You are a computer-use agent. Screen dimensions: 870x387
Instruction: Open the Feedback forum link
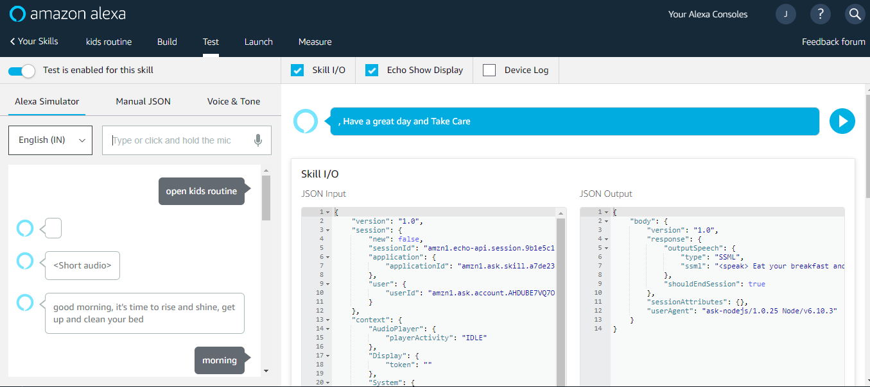coord(833,42)
